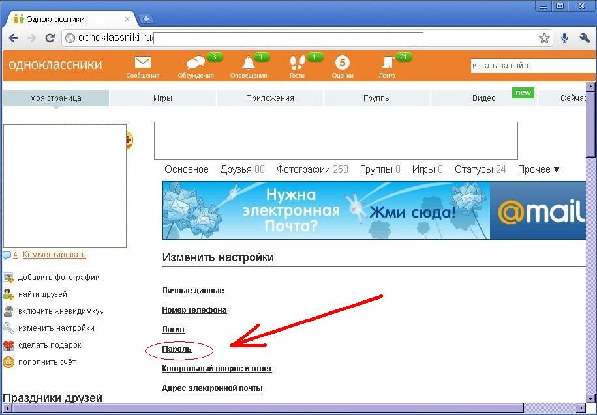597x415 pixels.
Task: Open a new browser tab
Action: [x=145, y=19]
